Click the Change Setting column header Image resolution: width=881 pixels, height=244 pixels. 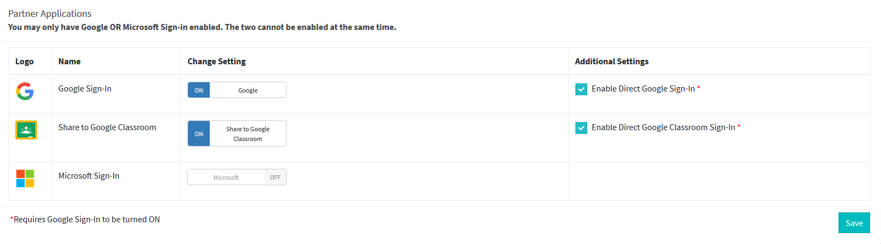click(x=217, y=62)
